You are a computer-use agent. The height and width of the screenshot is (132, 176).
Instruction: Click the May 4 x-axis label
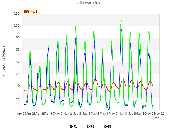point(86,114)
